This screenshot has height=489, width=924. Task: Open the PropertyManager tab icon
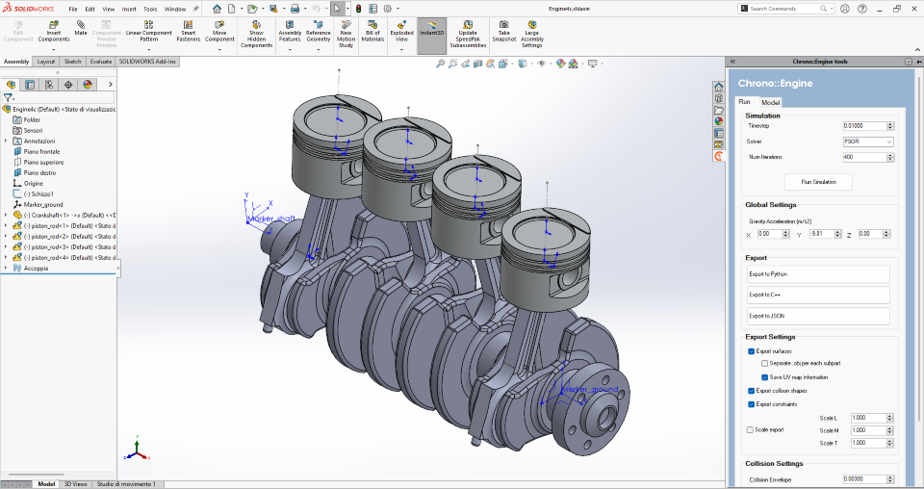(30, 84)
